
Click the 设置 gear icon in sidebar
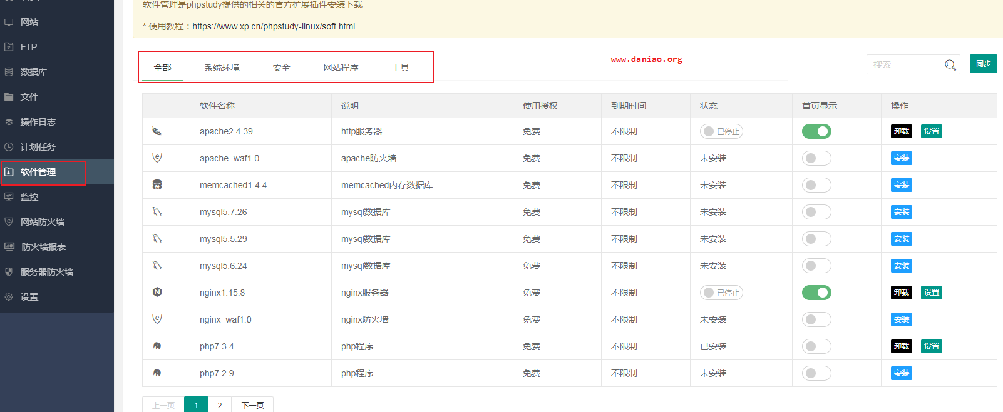pos(9,297)
